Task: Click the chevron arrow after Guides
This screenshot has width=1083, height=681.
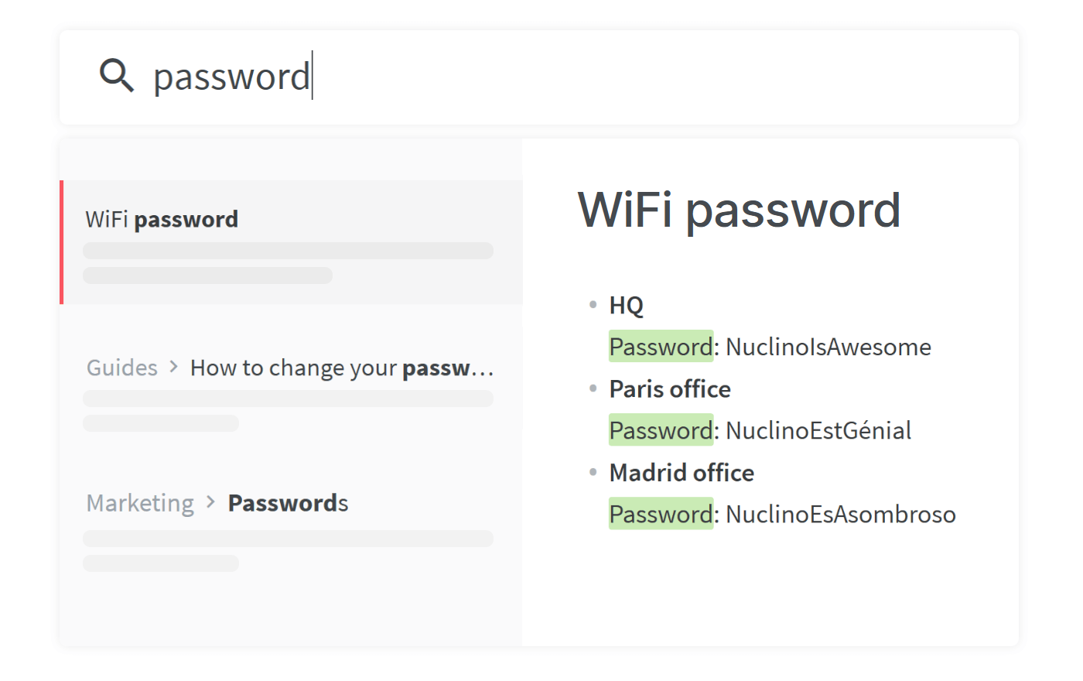Action: pos(174,367)
